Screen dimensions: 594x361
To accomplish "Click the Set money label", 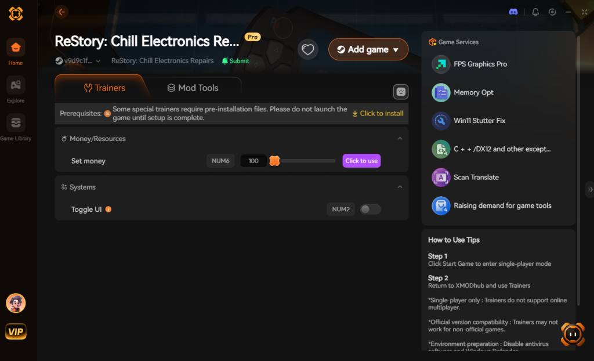I will tap(88, 161).
